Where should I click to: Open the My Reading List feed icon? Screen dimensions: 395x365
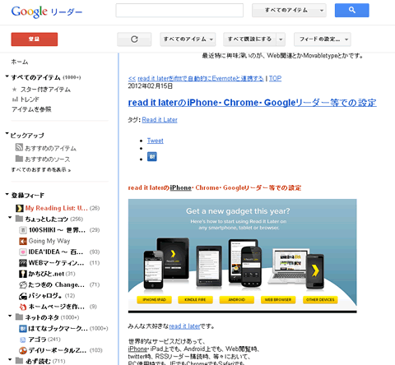[x=20, y=208]
